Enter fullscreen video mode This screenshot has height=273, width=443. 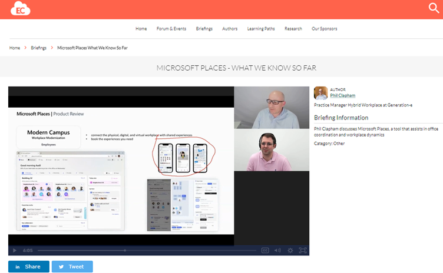(303, 251)
